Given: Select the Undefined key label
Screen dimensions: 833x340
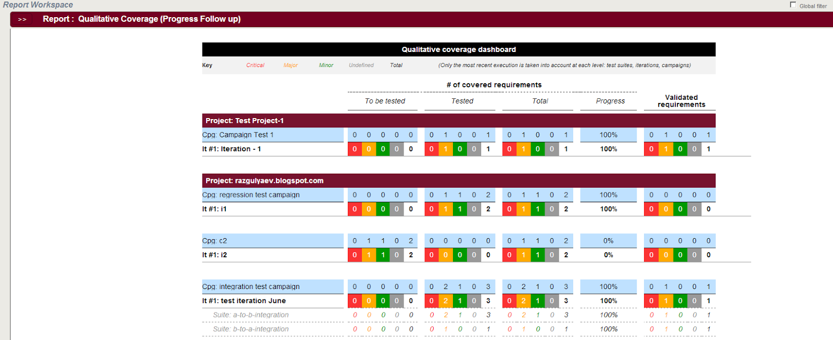Looking at the screenshot, I should click(x=361, y=65).
